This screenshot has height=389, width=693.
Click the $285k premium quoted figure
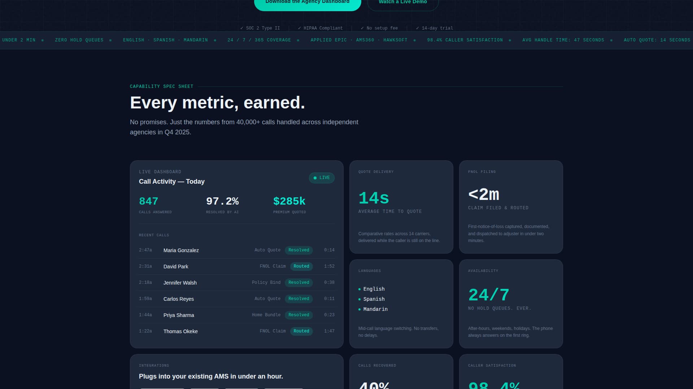pyautogui.click(x=289, y=201)
